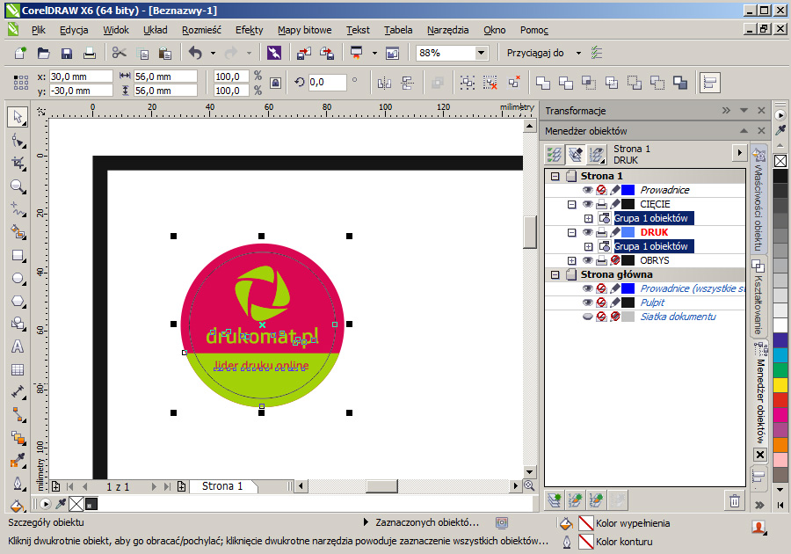
Task: Switch to the Strona 1 page tab
Action: tap(222, 486)
